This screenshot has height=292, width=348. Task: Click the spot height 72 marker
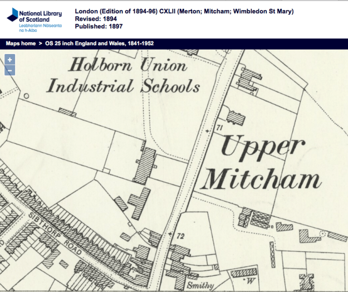[x=180, y=236]
